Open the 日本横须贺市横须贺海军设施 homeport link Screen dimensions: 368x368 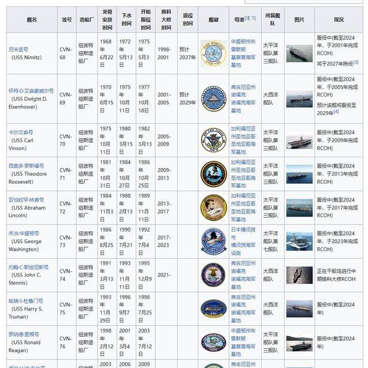coord(243,241)
